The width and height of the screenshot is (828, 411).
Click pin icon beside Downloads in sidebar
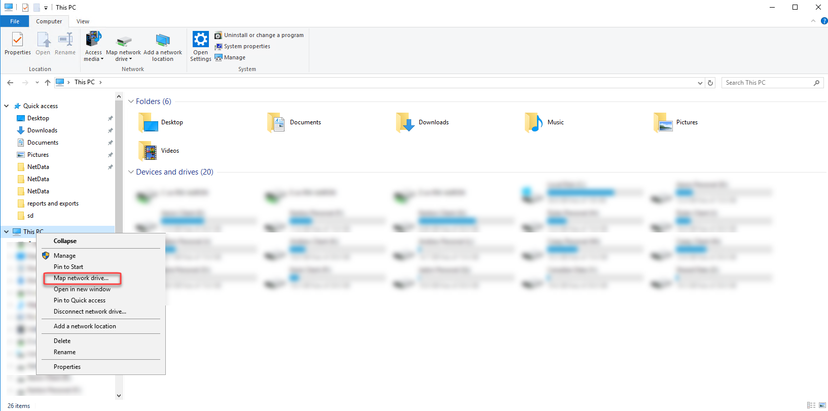(110, 130)
